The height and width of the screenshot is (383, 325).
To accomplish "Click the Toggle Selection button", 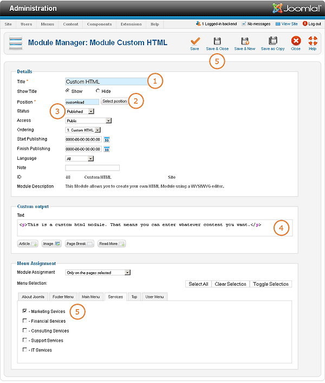I will 271,284.
